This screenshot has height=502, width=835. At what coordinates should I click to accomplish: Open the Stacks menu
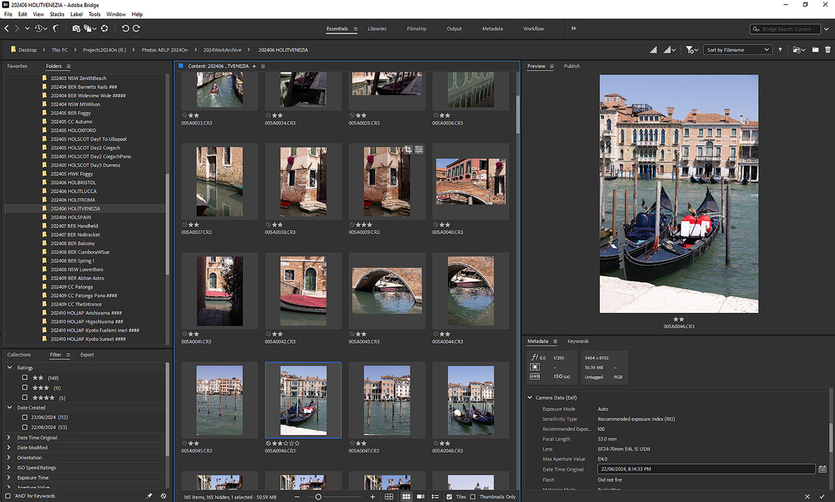57,14
